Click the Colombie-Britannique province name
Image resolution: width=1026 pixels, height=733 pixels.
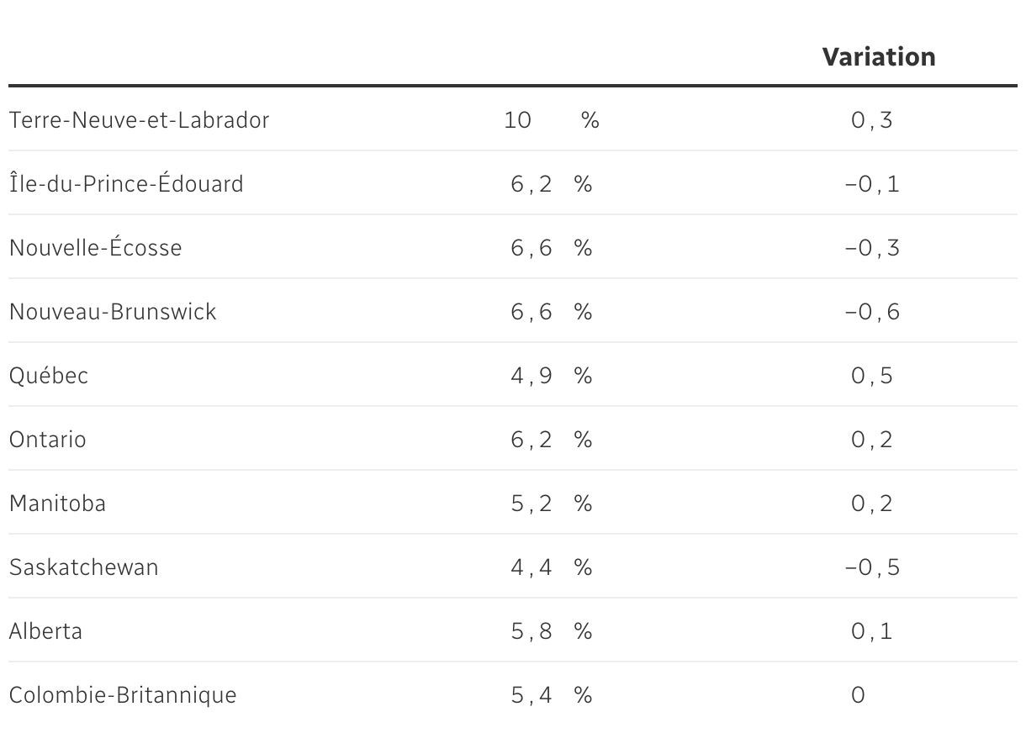tap(123, 695)
